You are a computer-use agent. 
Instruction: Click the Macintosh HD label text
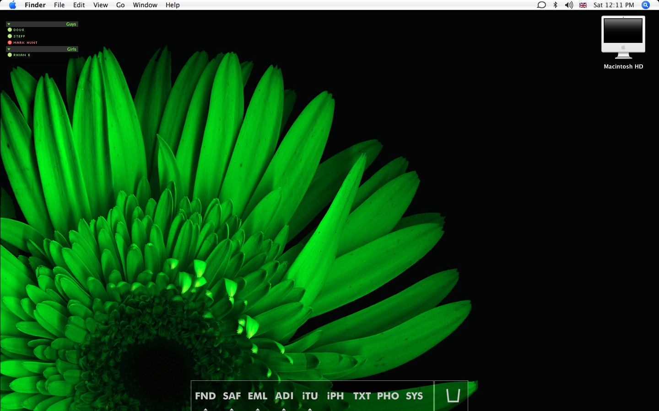click(623, 67)
